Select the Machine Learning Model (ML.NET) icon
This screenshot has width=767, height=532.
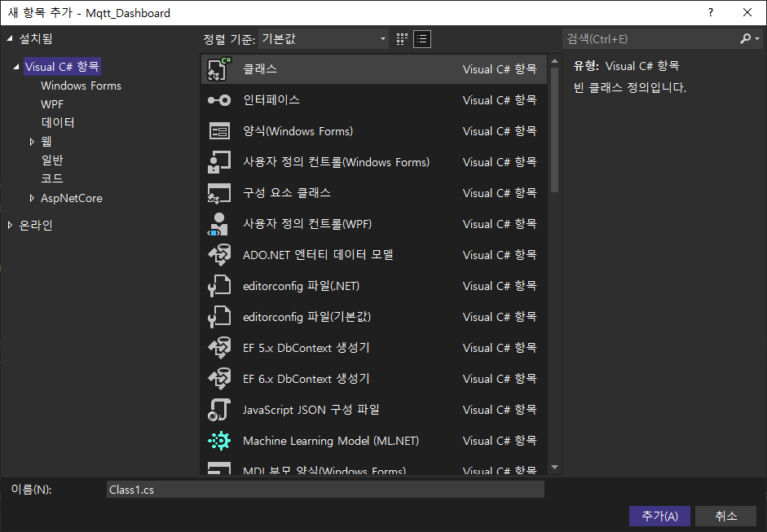click(x=219, y=441)
